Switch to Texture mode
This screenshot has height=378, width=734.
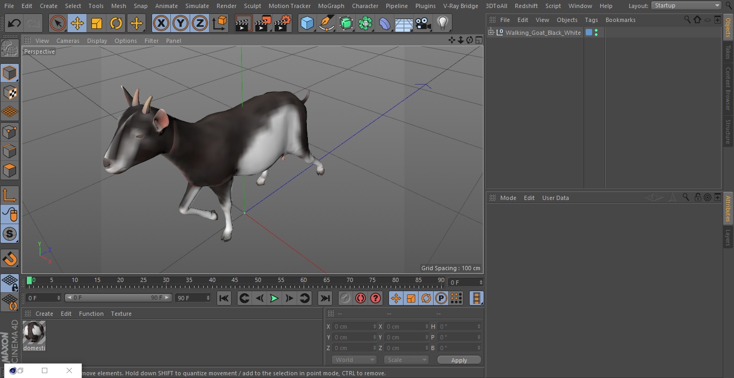click(10, 93)
